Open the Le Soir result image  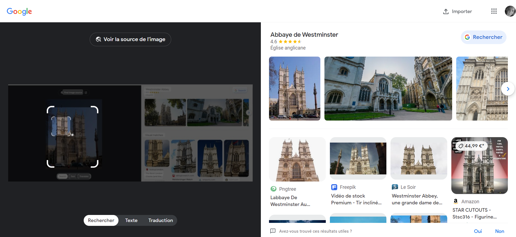(419, 158)
